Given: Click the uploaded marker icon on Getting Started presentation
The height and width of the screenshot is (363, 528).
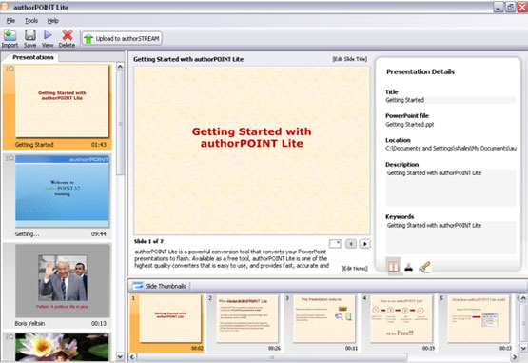Looking at the screenshot, I should coord(10,69).
